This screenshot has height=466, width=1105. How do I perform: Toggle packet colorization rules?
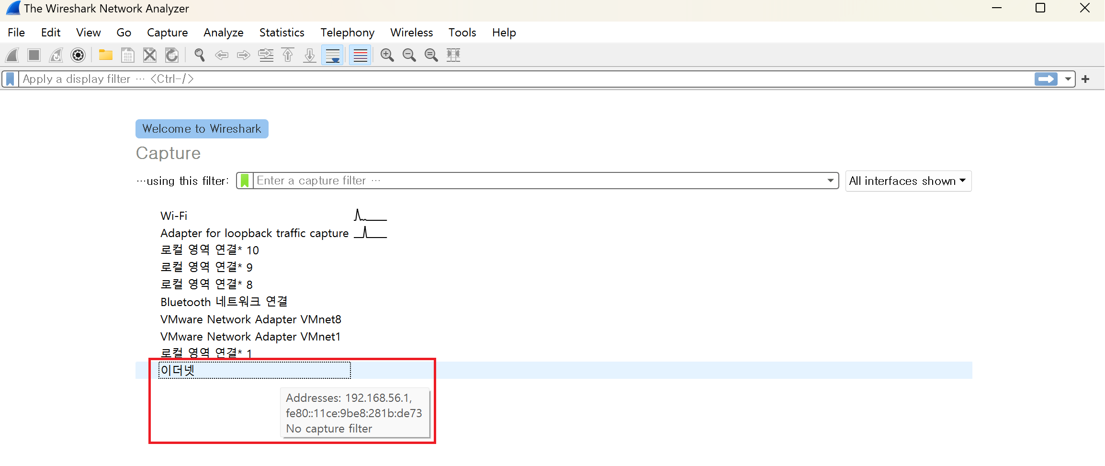(x=360, y=55)
